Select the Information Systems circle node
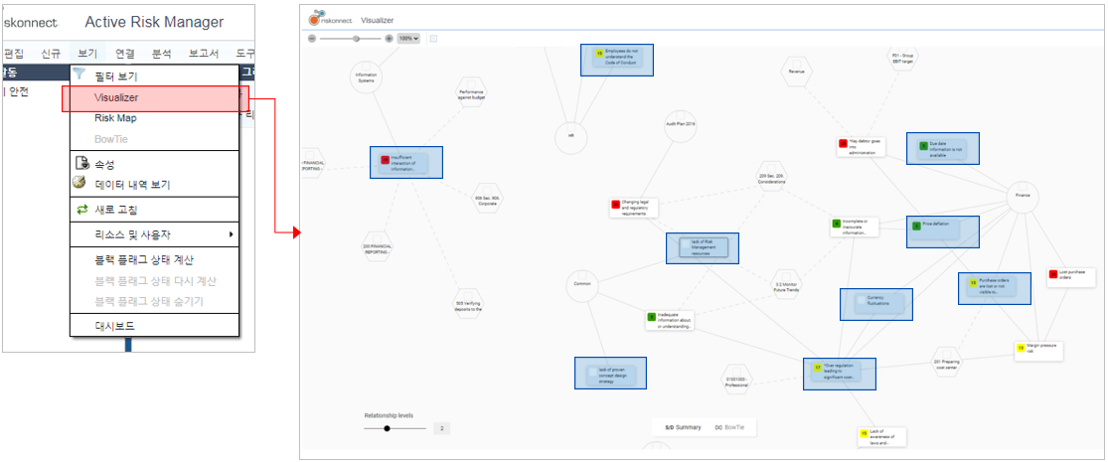1108x462 pixels. [x=366, y=77]
